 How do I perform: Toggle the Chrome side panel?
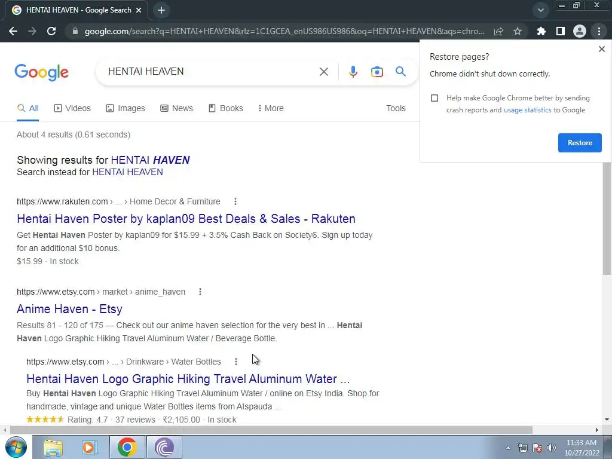click(561, 31)
